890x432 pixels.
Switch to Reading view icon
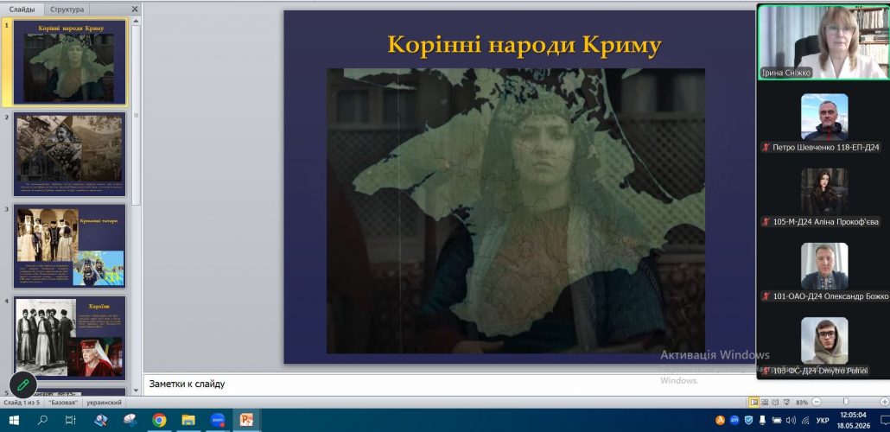(775, 402)
